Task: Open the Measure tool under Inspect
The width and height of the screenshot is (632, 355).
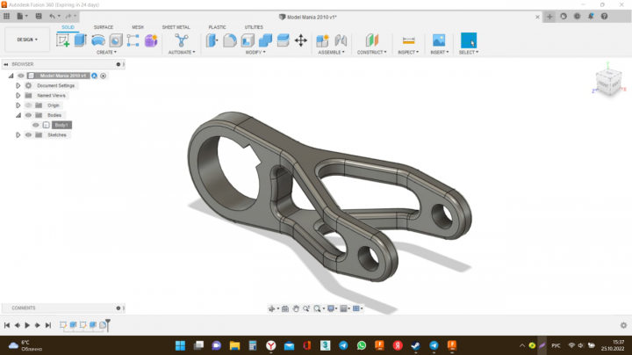Action: tap(408, 40)
